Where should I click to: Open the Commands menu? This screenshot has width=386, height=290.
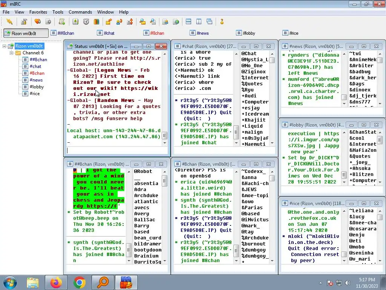pos(80,12)
